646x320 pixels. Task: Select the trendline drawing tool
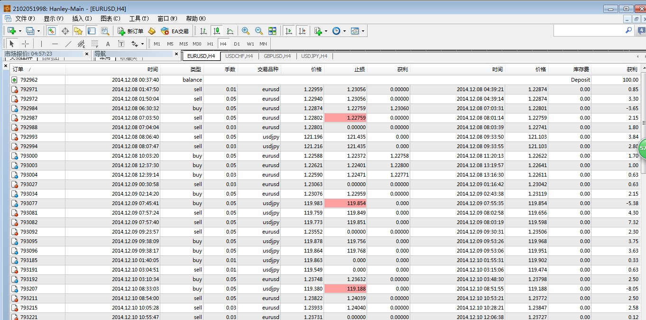point(68,44)
